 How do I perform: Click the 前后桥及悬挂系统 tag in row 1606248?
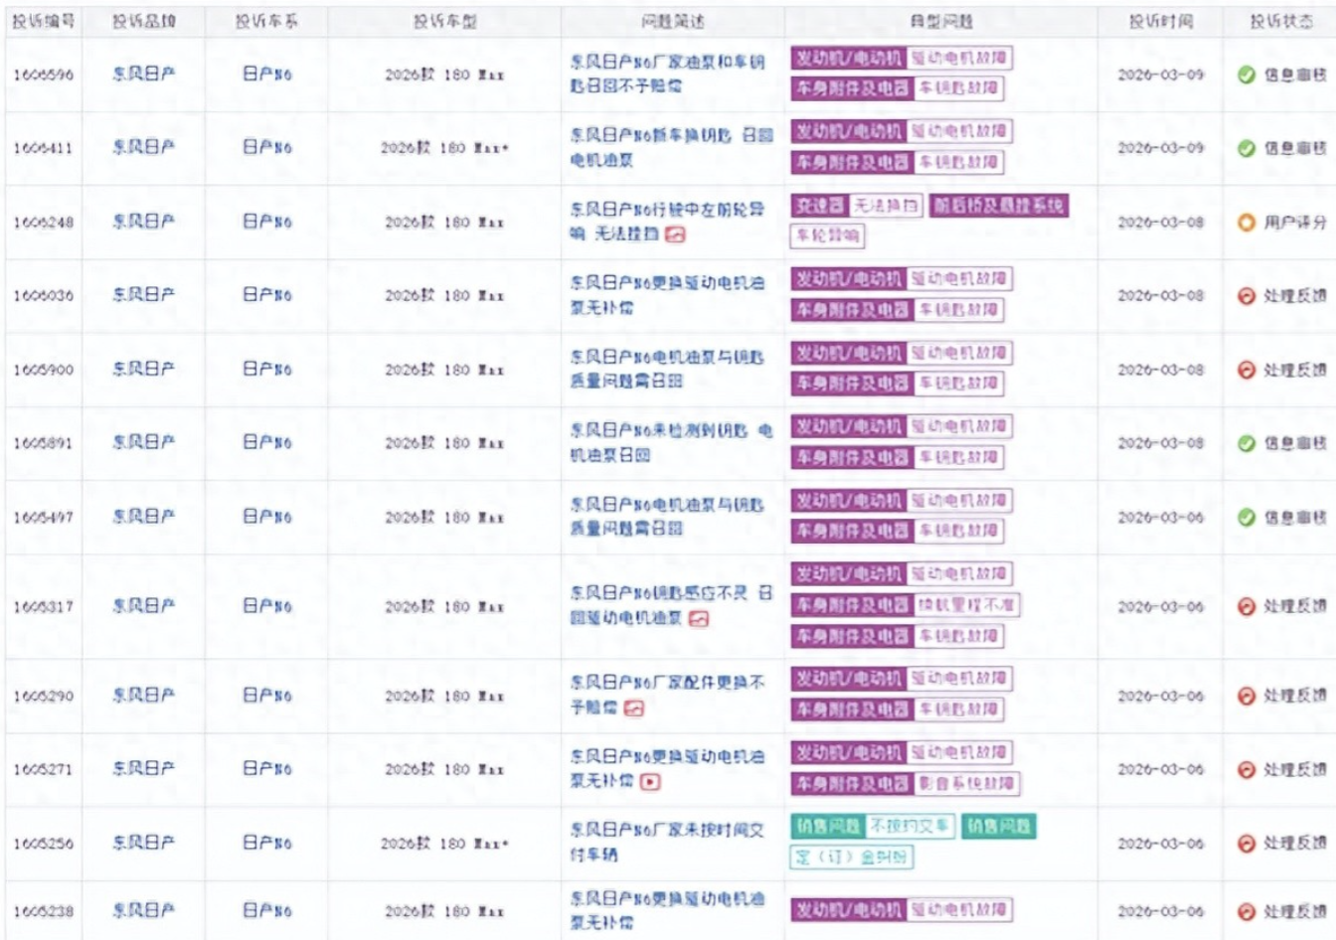coord(999,206)
